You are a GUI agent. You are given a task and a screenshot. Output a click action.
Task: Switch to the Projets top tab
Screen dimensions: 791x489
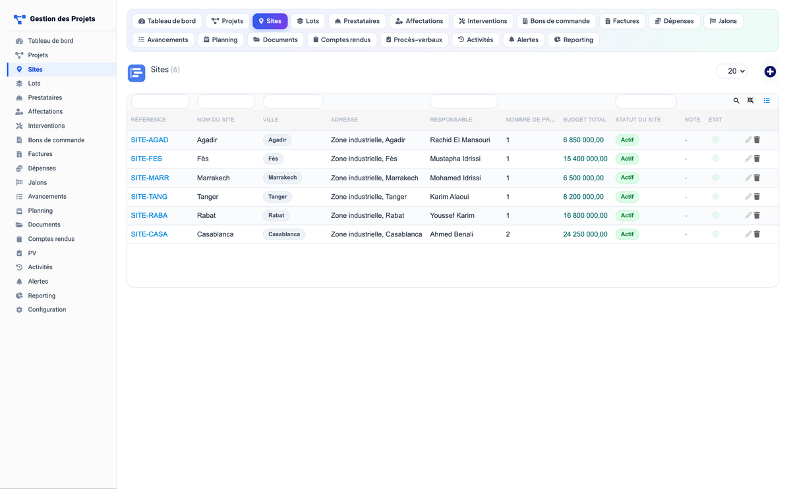[227, 21]
